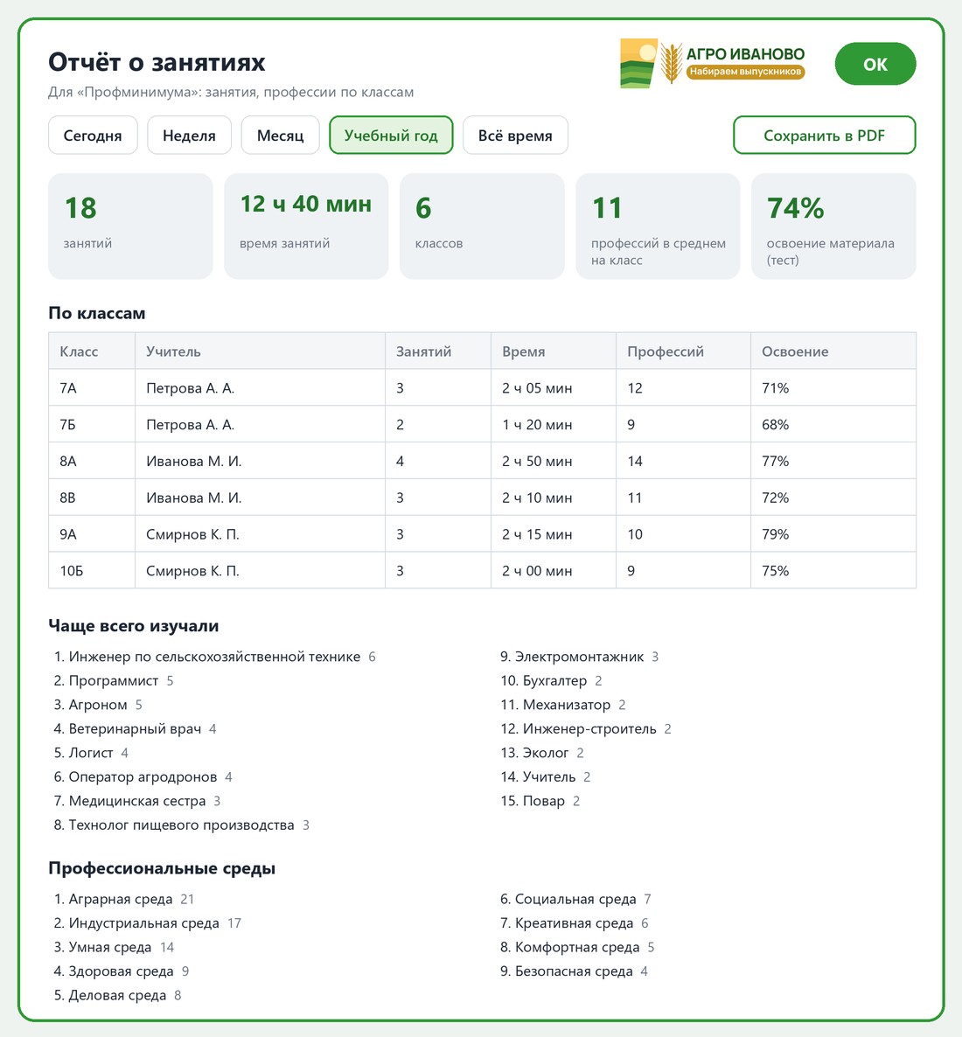Click the 1 ч 20 мин time cell
Screen dimensions: 962x1037
(x=554, y=425)
